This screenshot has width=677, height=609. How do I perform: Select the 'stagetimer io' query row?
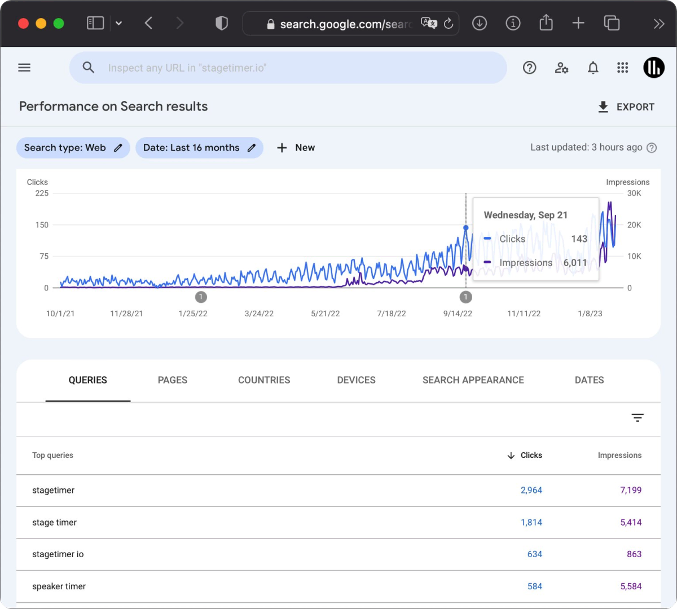point(338,554)
